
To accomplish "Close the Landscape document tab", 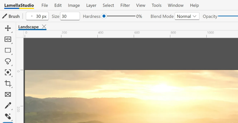I will point(44,27).
